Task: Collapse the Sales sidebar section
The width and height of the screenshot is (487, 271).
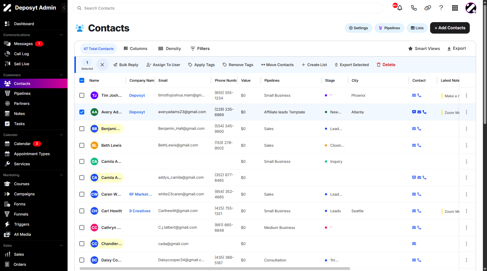Action: click(x=61, y=246)
